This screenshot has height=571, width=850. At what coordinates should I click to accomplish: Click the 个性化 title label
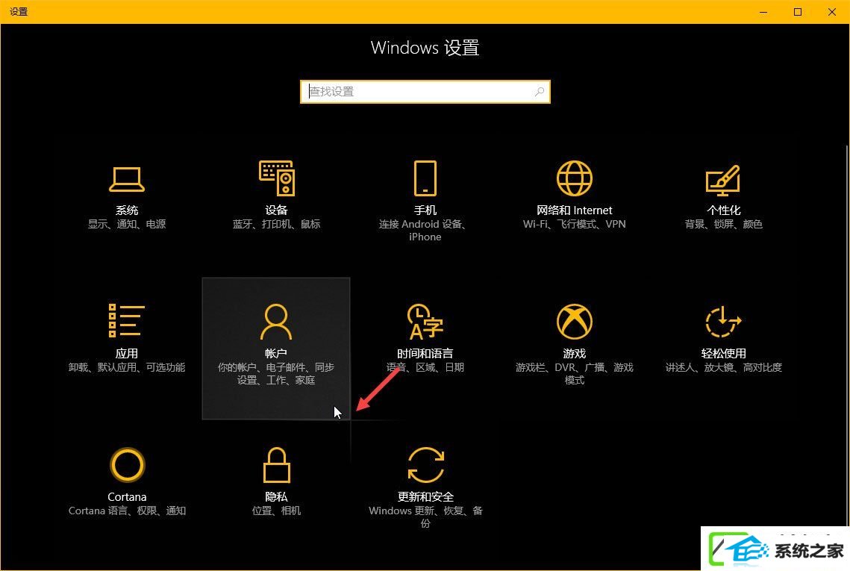pyautogui.click(x=724, y=210)
